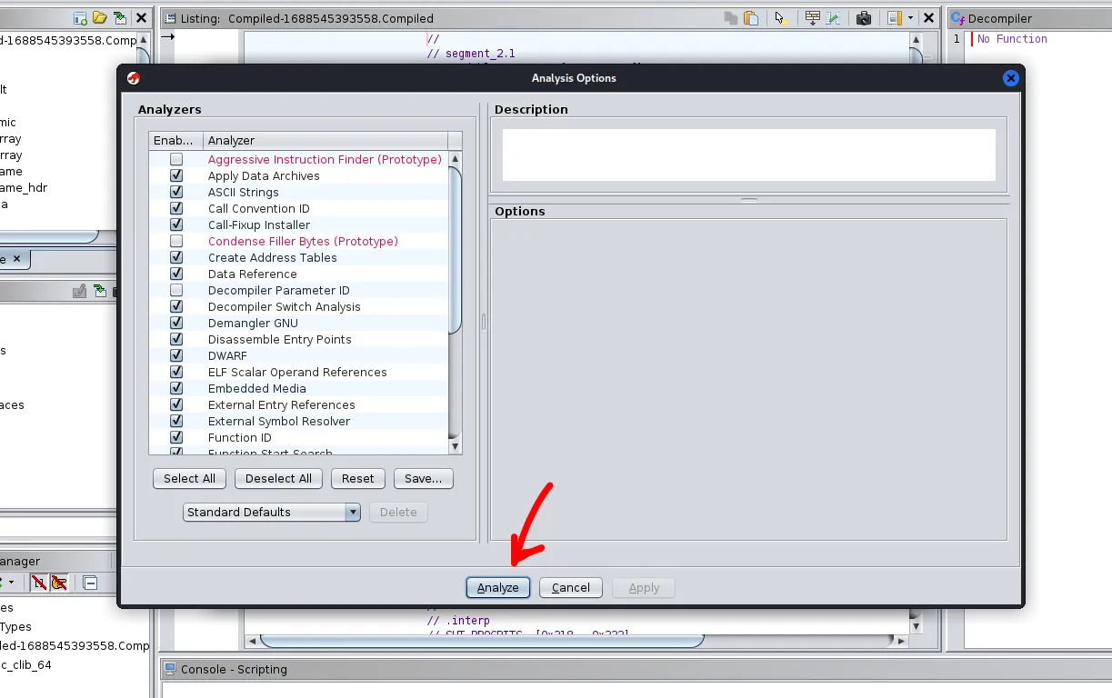Click the snapshot camera icon in Listing toolbar
The width and height of the screenshot is (1112, 698).
864,18
